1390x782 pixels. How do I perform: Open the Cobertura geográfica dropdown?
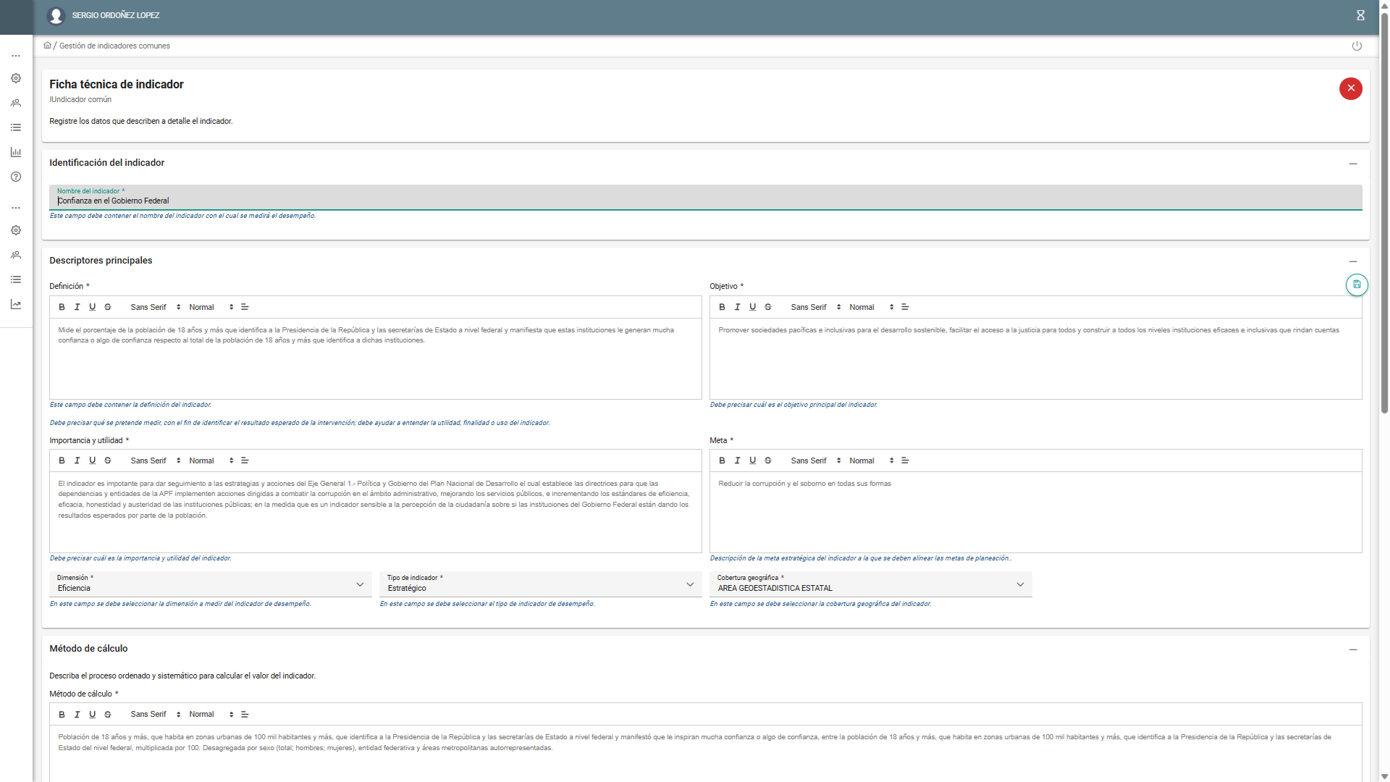870,584
